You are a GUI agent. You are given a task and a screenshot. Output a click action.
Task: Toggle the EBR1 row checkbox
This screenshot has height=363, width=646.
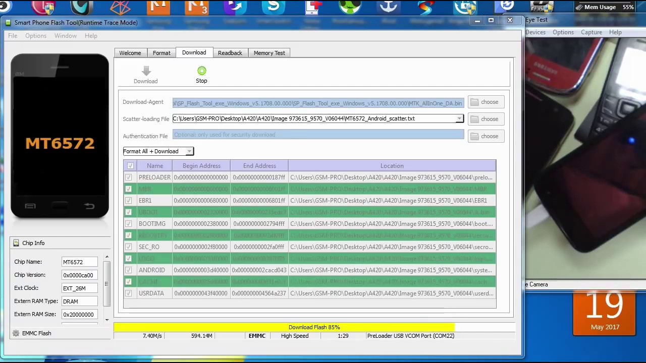(x=129, y=201)
